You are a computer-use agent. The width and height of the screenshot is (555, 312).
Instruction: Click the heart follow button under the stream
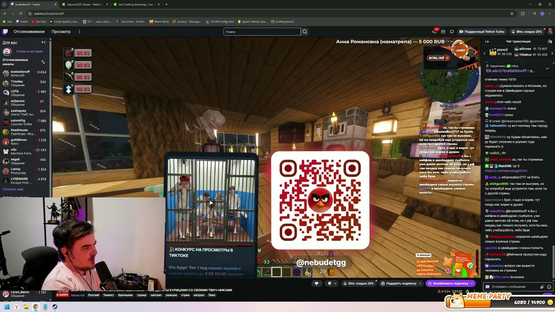click(317, 283)
